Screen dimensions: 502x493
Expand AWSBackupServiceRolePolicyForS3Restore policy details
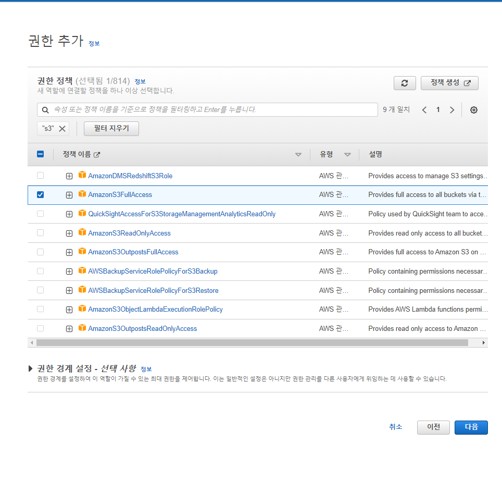[x=69, y=291]
